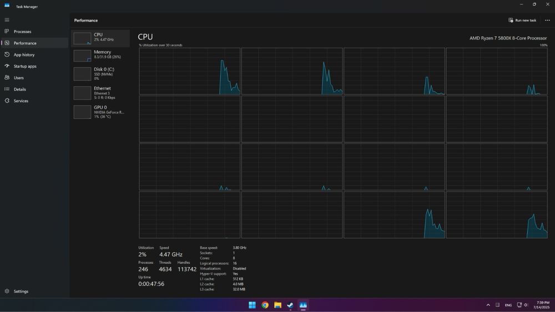Click the 113742 handles value
This screenshot has width=555, height=312.
[x=187, y=269]
